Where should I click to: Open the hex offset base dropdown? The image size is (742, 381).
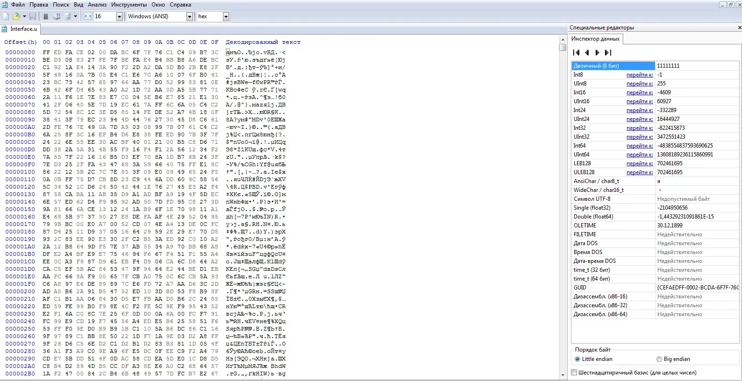(x=226, y=16)
